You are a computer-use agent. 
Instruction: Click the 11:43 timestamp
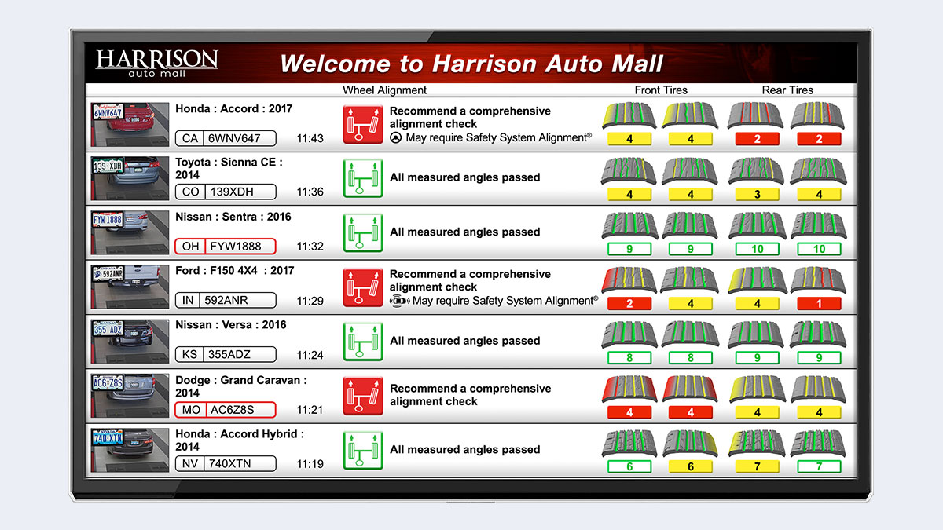tap(310, 138)
